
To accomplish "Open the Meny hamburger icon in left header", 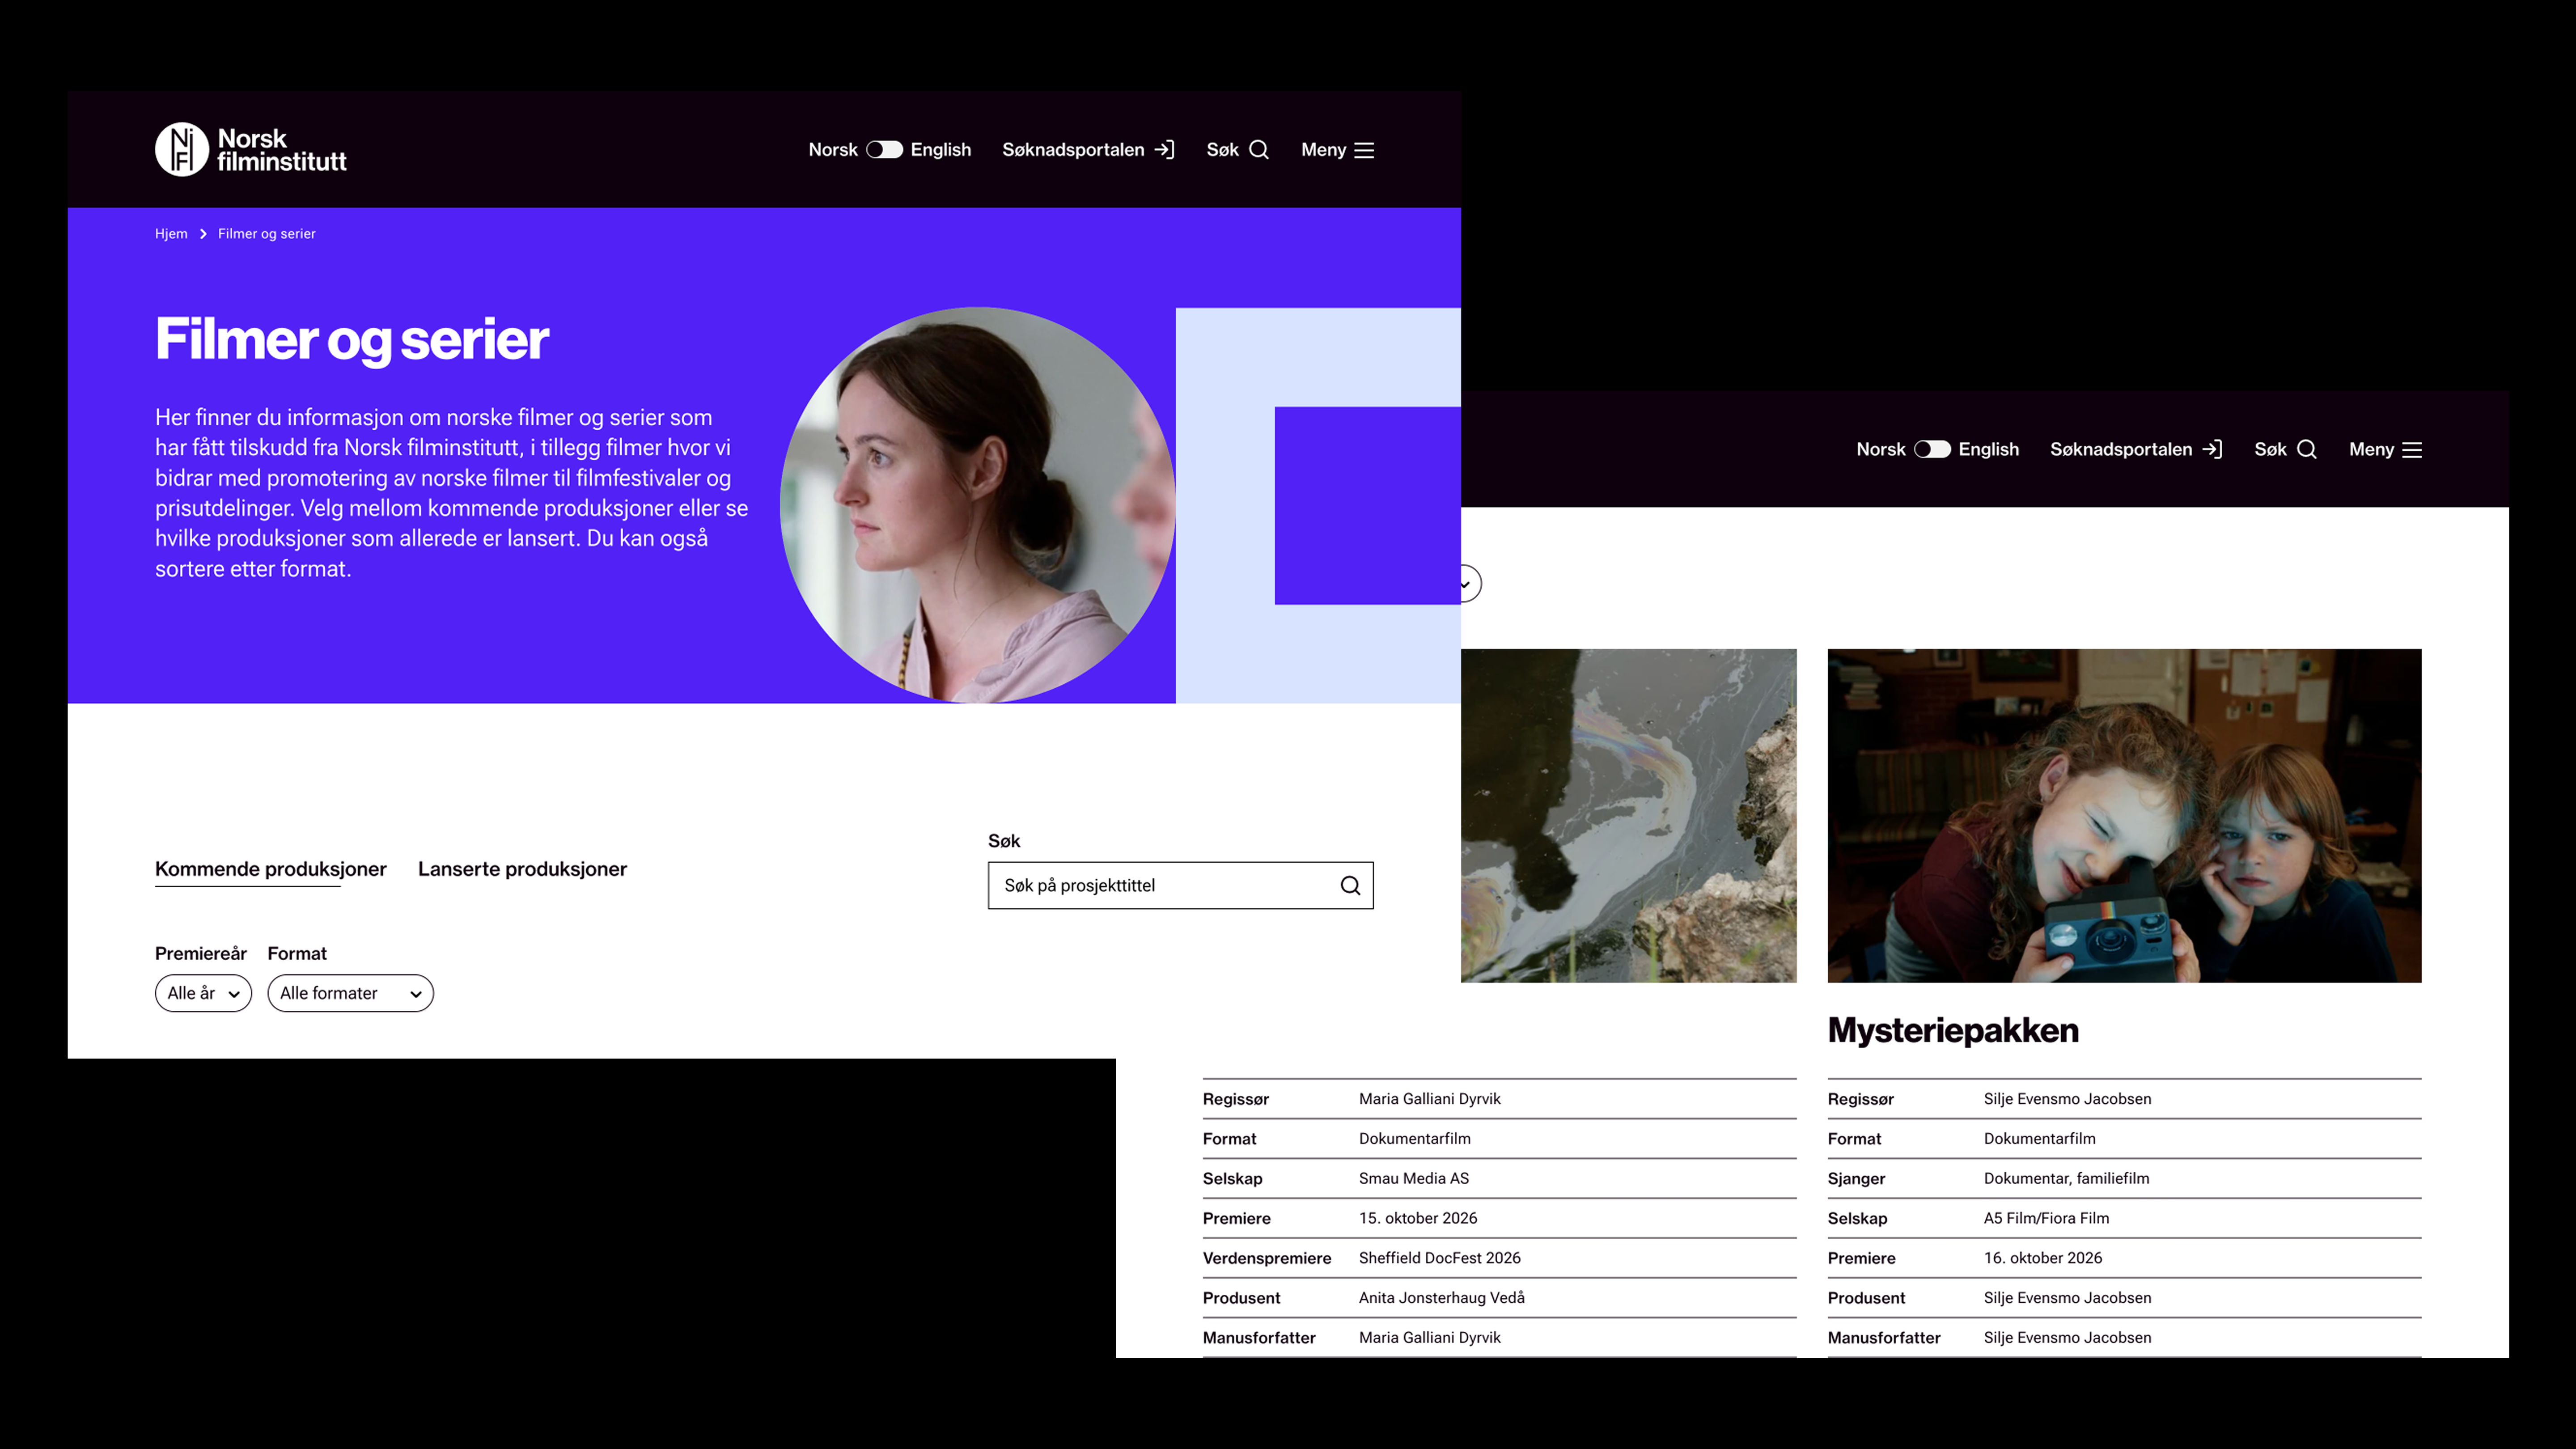I will 1364,150.
